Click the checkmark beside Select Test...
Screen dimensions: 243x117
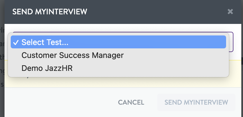tap(16, 42)
